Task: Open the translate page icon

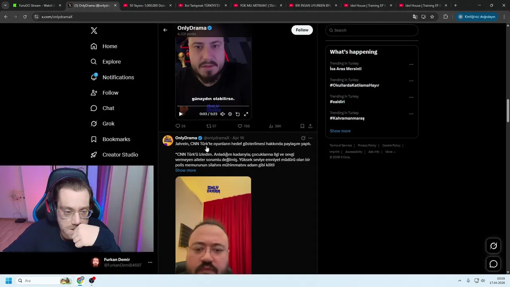Action: pyautogui.click(x=415, y=17)
